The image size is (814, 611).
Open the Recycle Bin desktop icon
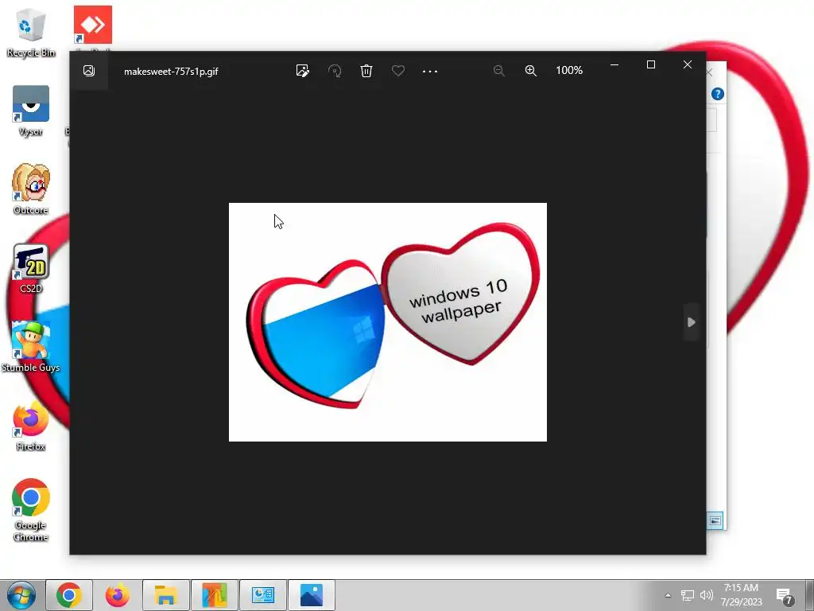(31, 32)
